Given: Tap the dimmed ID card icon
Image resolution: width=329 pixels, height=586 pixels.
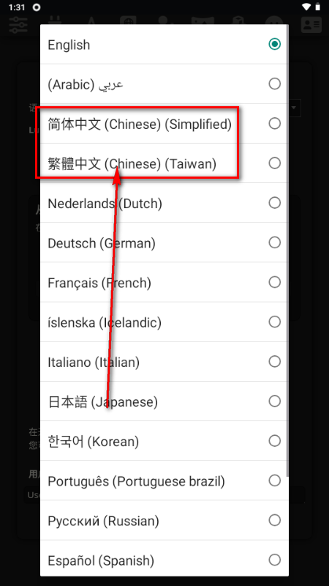Looking at the screenshot, I should (x=311, y=25).
